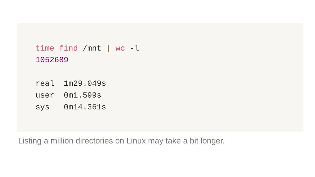Image resolution: width=315 pixels, height=177 pixels.
Task: Click the "sys" timing label
Action: (42, 107)
